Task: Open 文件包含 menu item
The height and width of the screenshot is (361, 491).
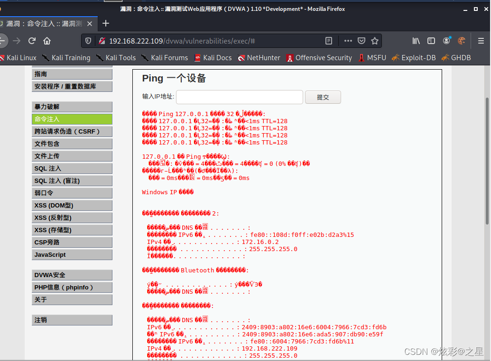Action: (x=72, y=144)
